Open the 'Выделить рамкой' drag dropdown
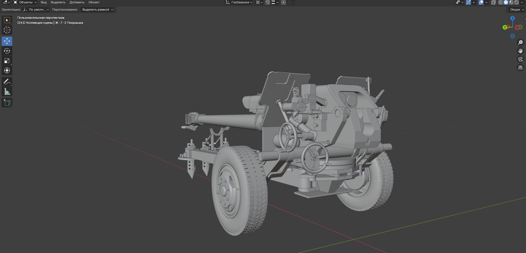 97,9
